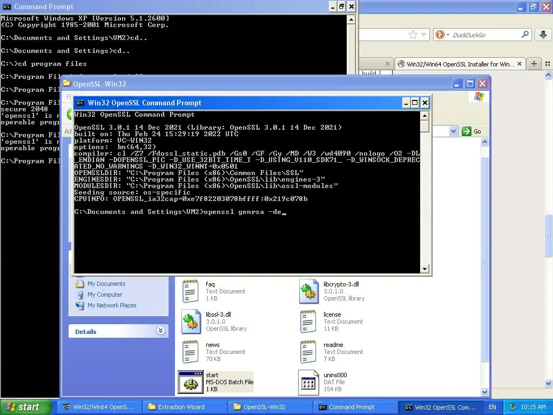Minimize the OpenSSL-Win32 Explorer window
Image resolution: width=553 pixels, height=415 pixels.
(457, 84)
